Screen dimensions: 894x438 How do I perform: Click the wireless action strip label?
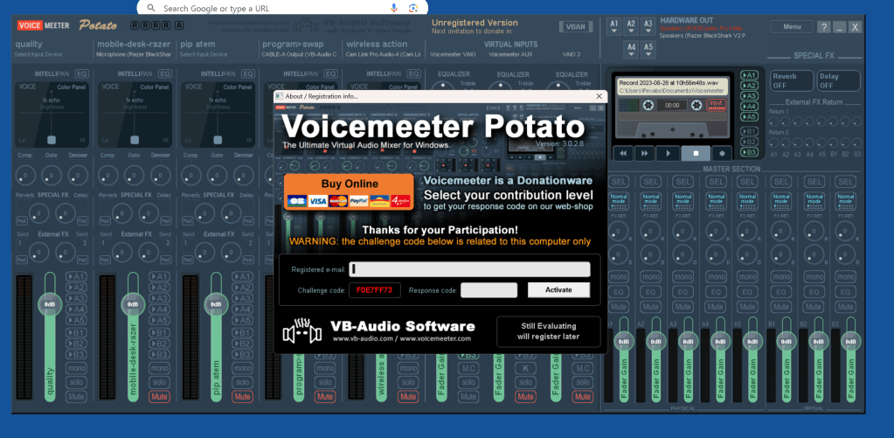pos(377,44)
